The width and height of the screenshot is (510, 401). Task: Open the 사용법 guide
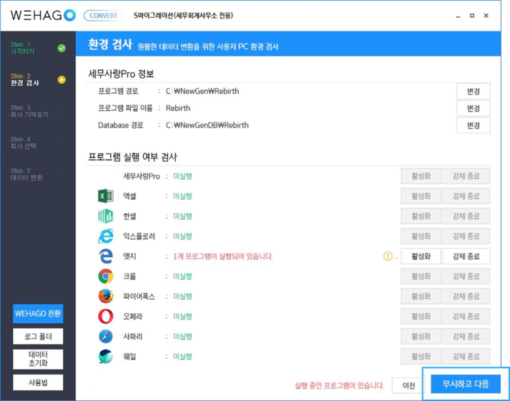(38, 383)
